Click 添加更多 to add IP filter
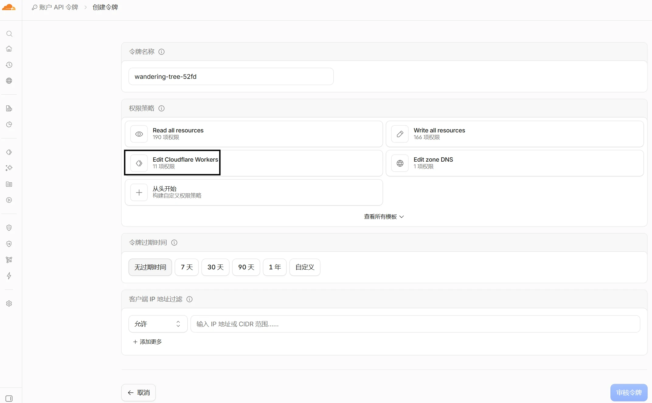Image resolution: width=652 pixels, height=403 pixels. point(147,342)
